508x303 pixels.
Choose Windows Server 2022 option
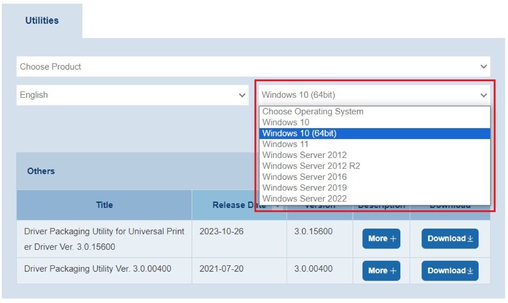[x=305, y=199]
